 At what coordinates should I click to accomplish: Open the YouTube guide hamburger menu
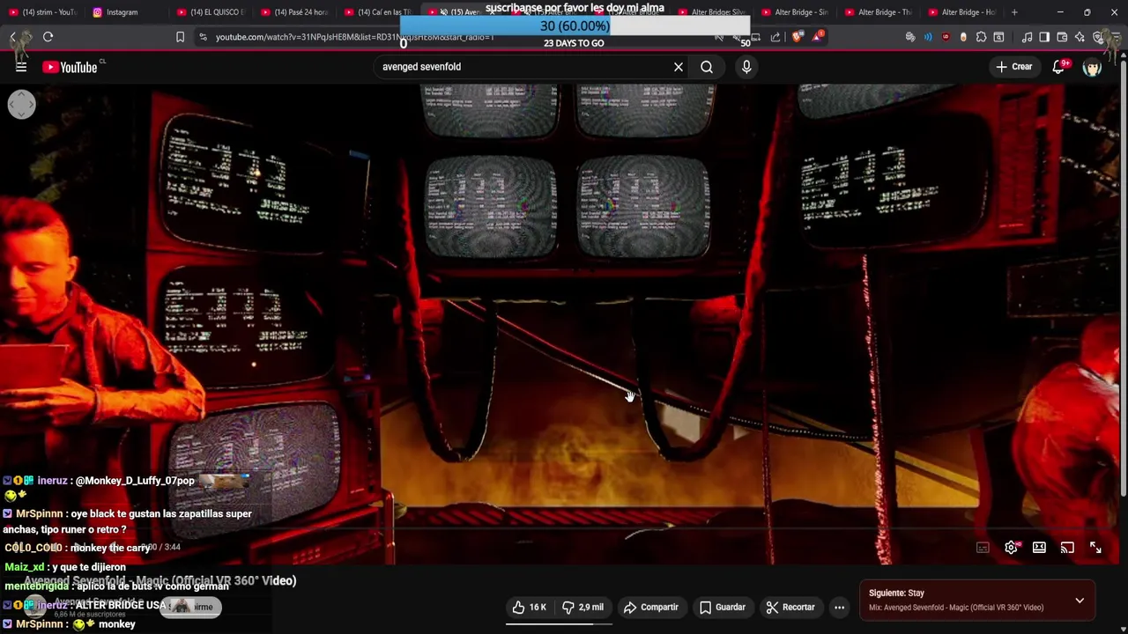point(21,67)
